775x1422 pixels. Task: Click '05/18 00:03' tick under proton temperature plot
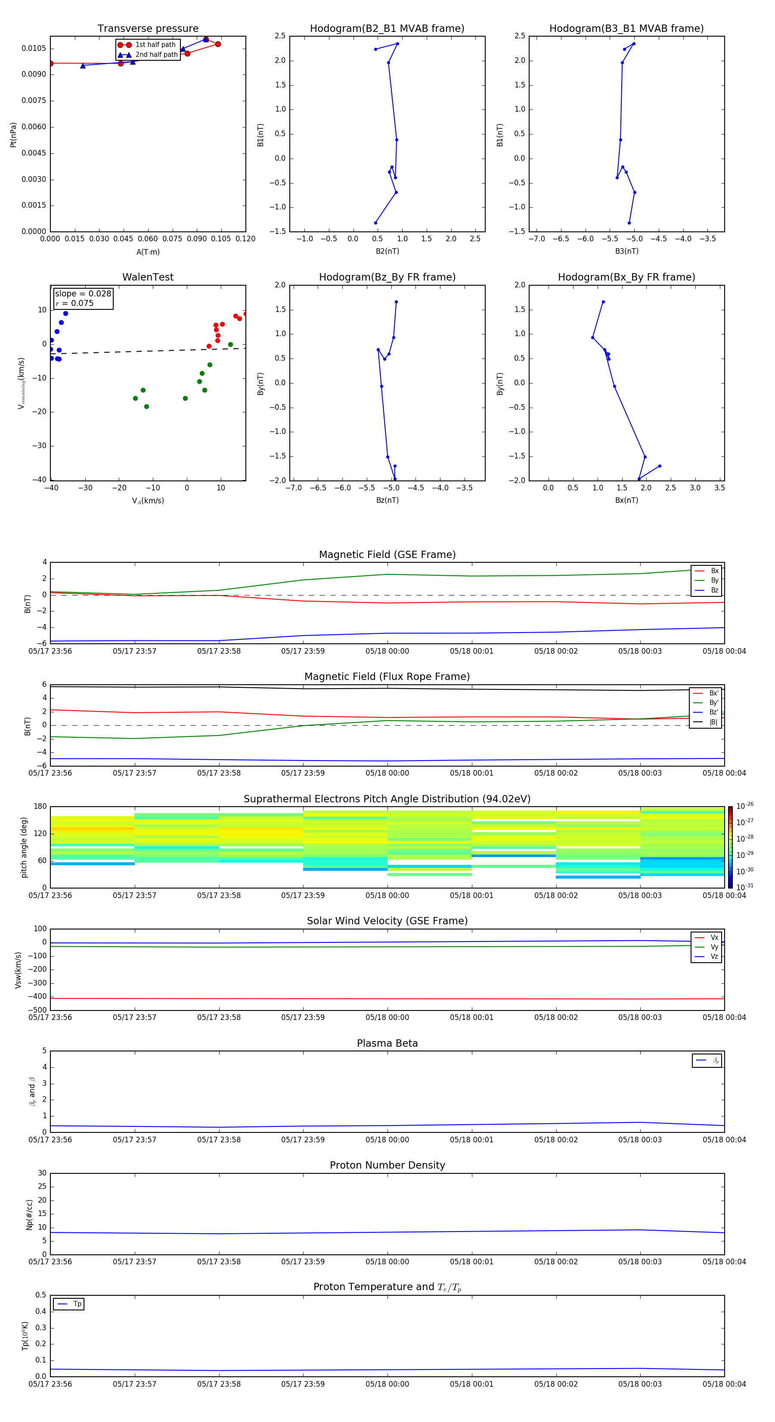[x=640, y=1384]
